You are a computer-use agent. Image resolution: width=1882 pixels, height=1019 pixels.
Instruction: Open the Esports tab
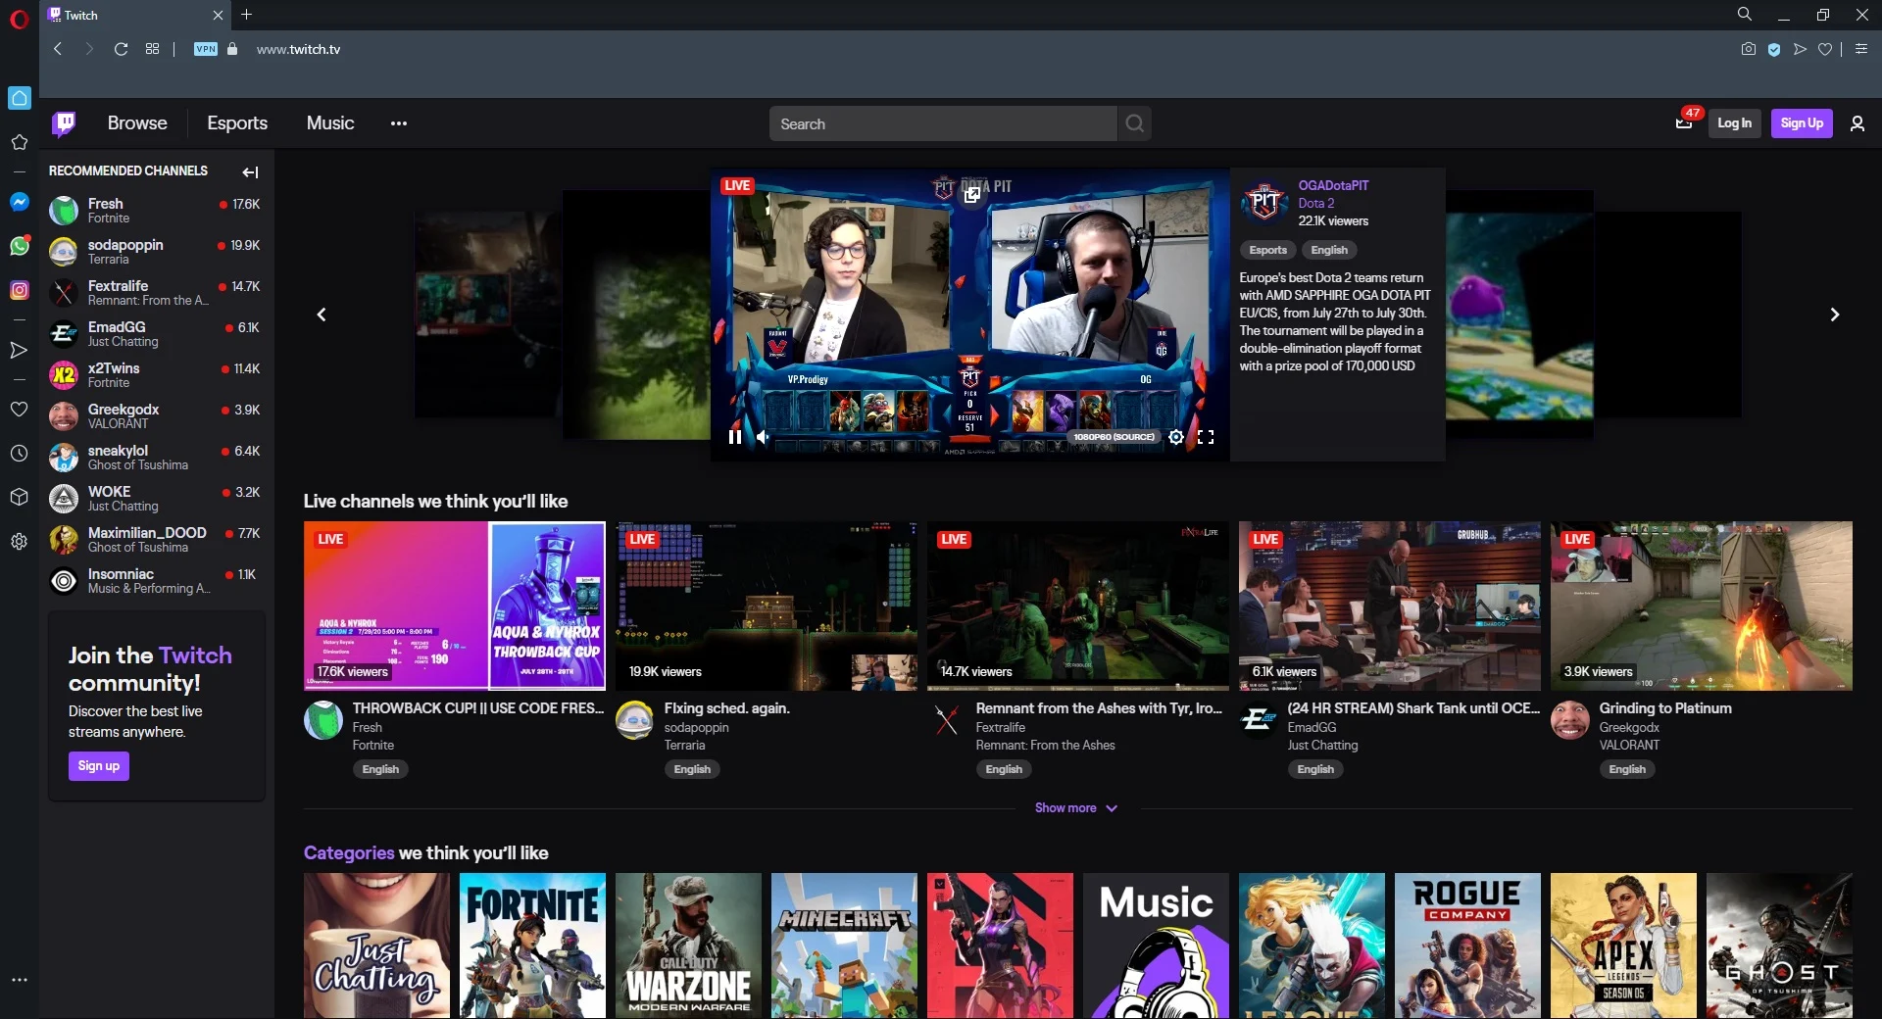tap(237, 123)
